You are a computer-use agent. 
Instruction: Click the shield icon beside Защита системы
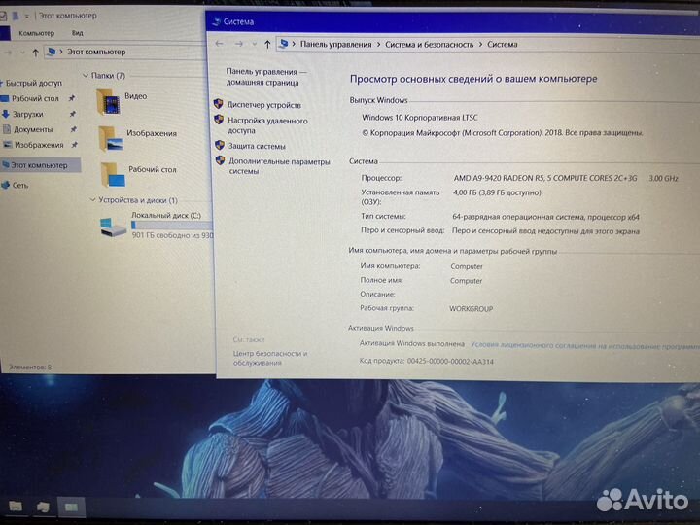coord(220,145)
